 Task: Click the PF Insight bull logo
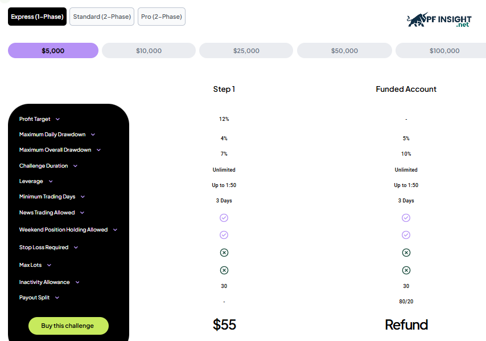pyautogui.click(x=439, y=20)
